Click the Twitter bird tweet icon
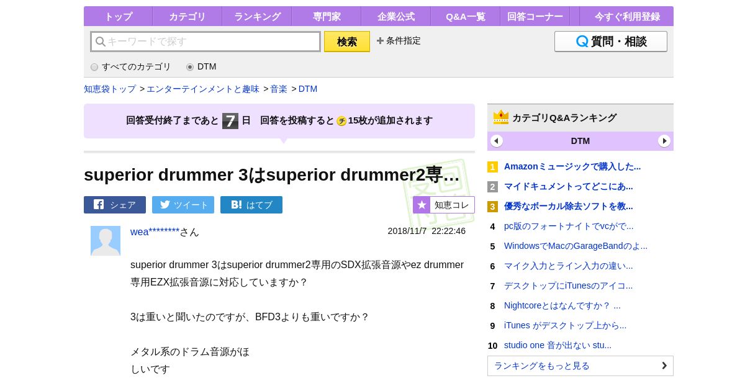This screenshot has height=391, width=745. point(165,205)
